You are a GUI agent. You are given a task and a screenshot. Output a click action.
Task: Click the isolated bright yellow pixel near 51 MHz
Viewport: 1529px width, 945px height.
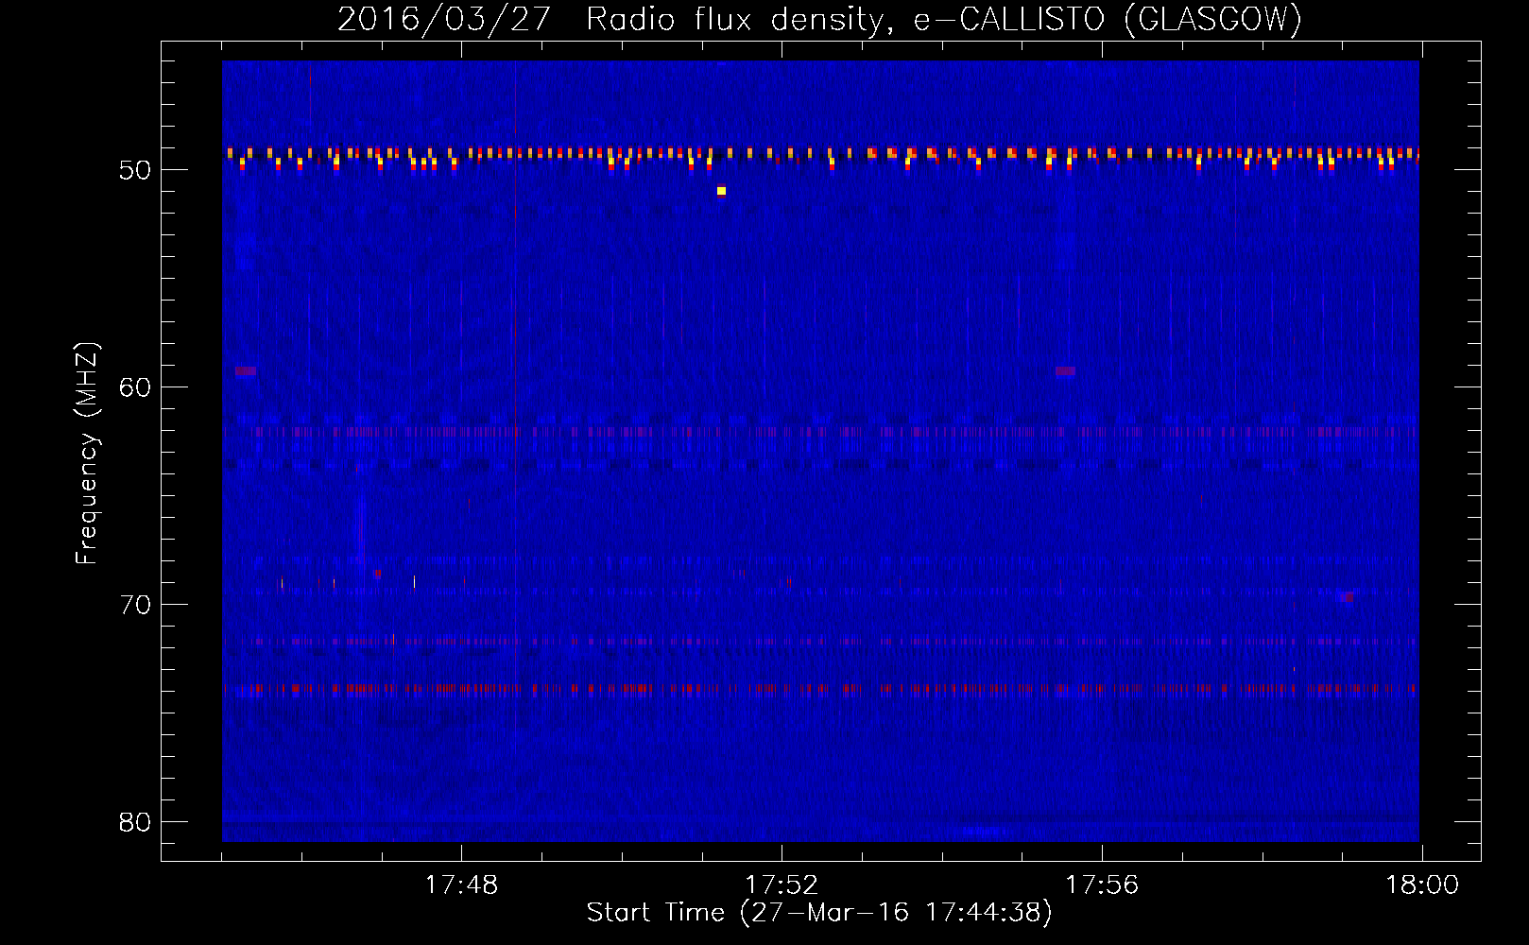(x=721, y=191)
